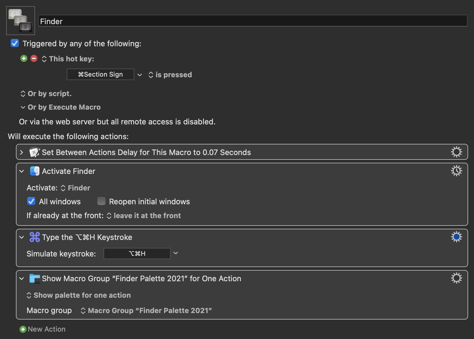Click the red minus remove trigger icon
The height and width of the screenshot is (339, 474).
[x=34, y=58]
